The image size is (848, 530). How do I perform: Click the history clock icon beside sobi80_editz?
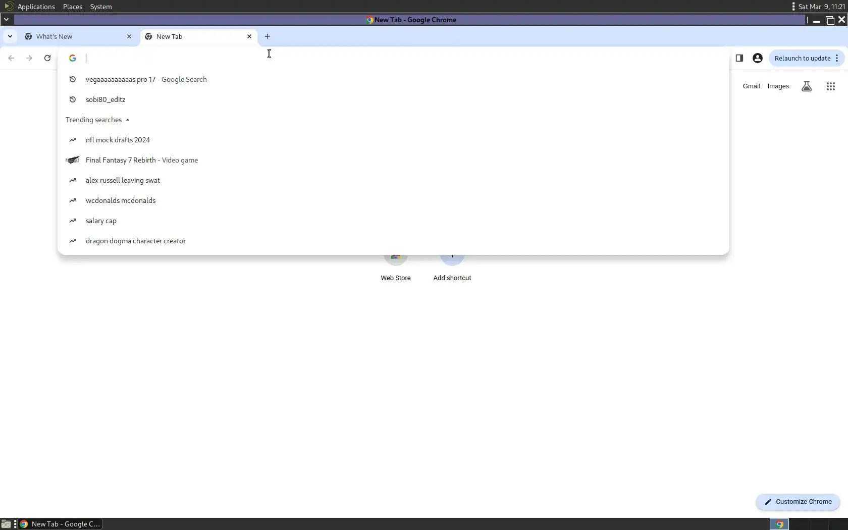(x=73, y=99)
